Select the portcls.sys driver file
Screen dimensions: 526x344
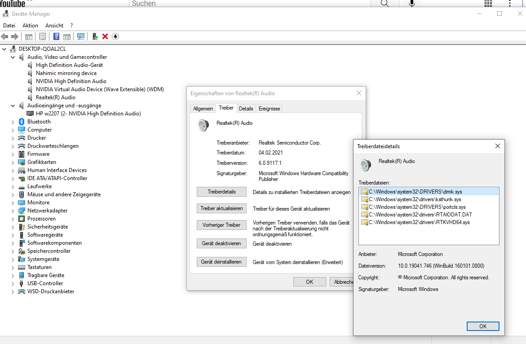coord(417,207)
